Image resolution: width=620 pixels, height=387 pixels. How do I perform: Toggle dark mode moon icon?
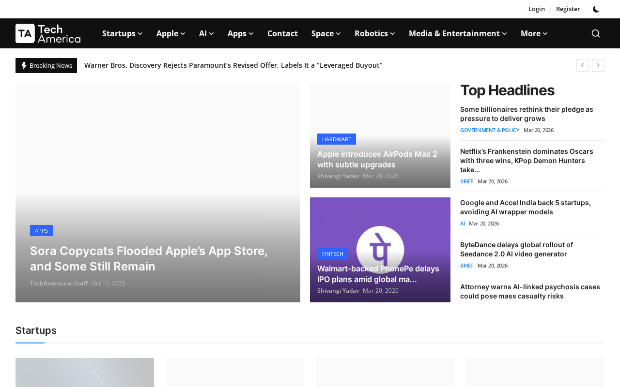[x=596, y=9]
